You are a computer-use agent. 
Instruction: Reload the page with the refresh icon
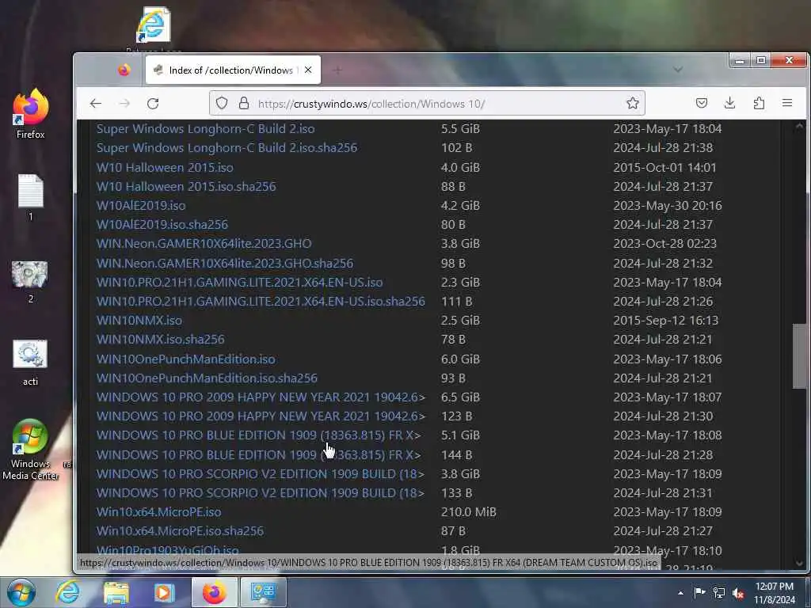(x=153, y=104)
